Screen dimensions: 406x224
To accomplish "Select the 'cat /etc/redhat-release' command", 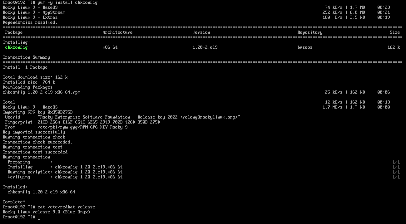I will (x=66, y=207).
